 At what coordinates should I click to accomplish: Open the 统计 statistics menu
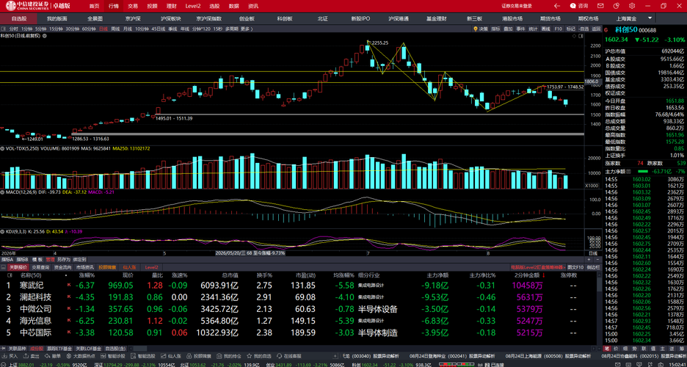click(x=533, y=29)
